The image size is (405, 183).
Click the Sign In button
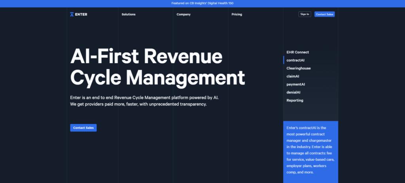305,14
